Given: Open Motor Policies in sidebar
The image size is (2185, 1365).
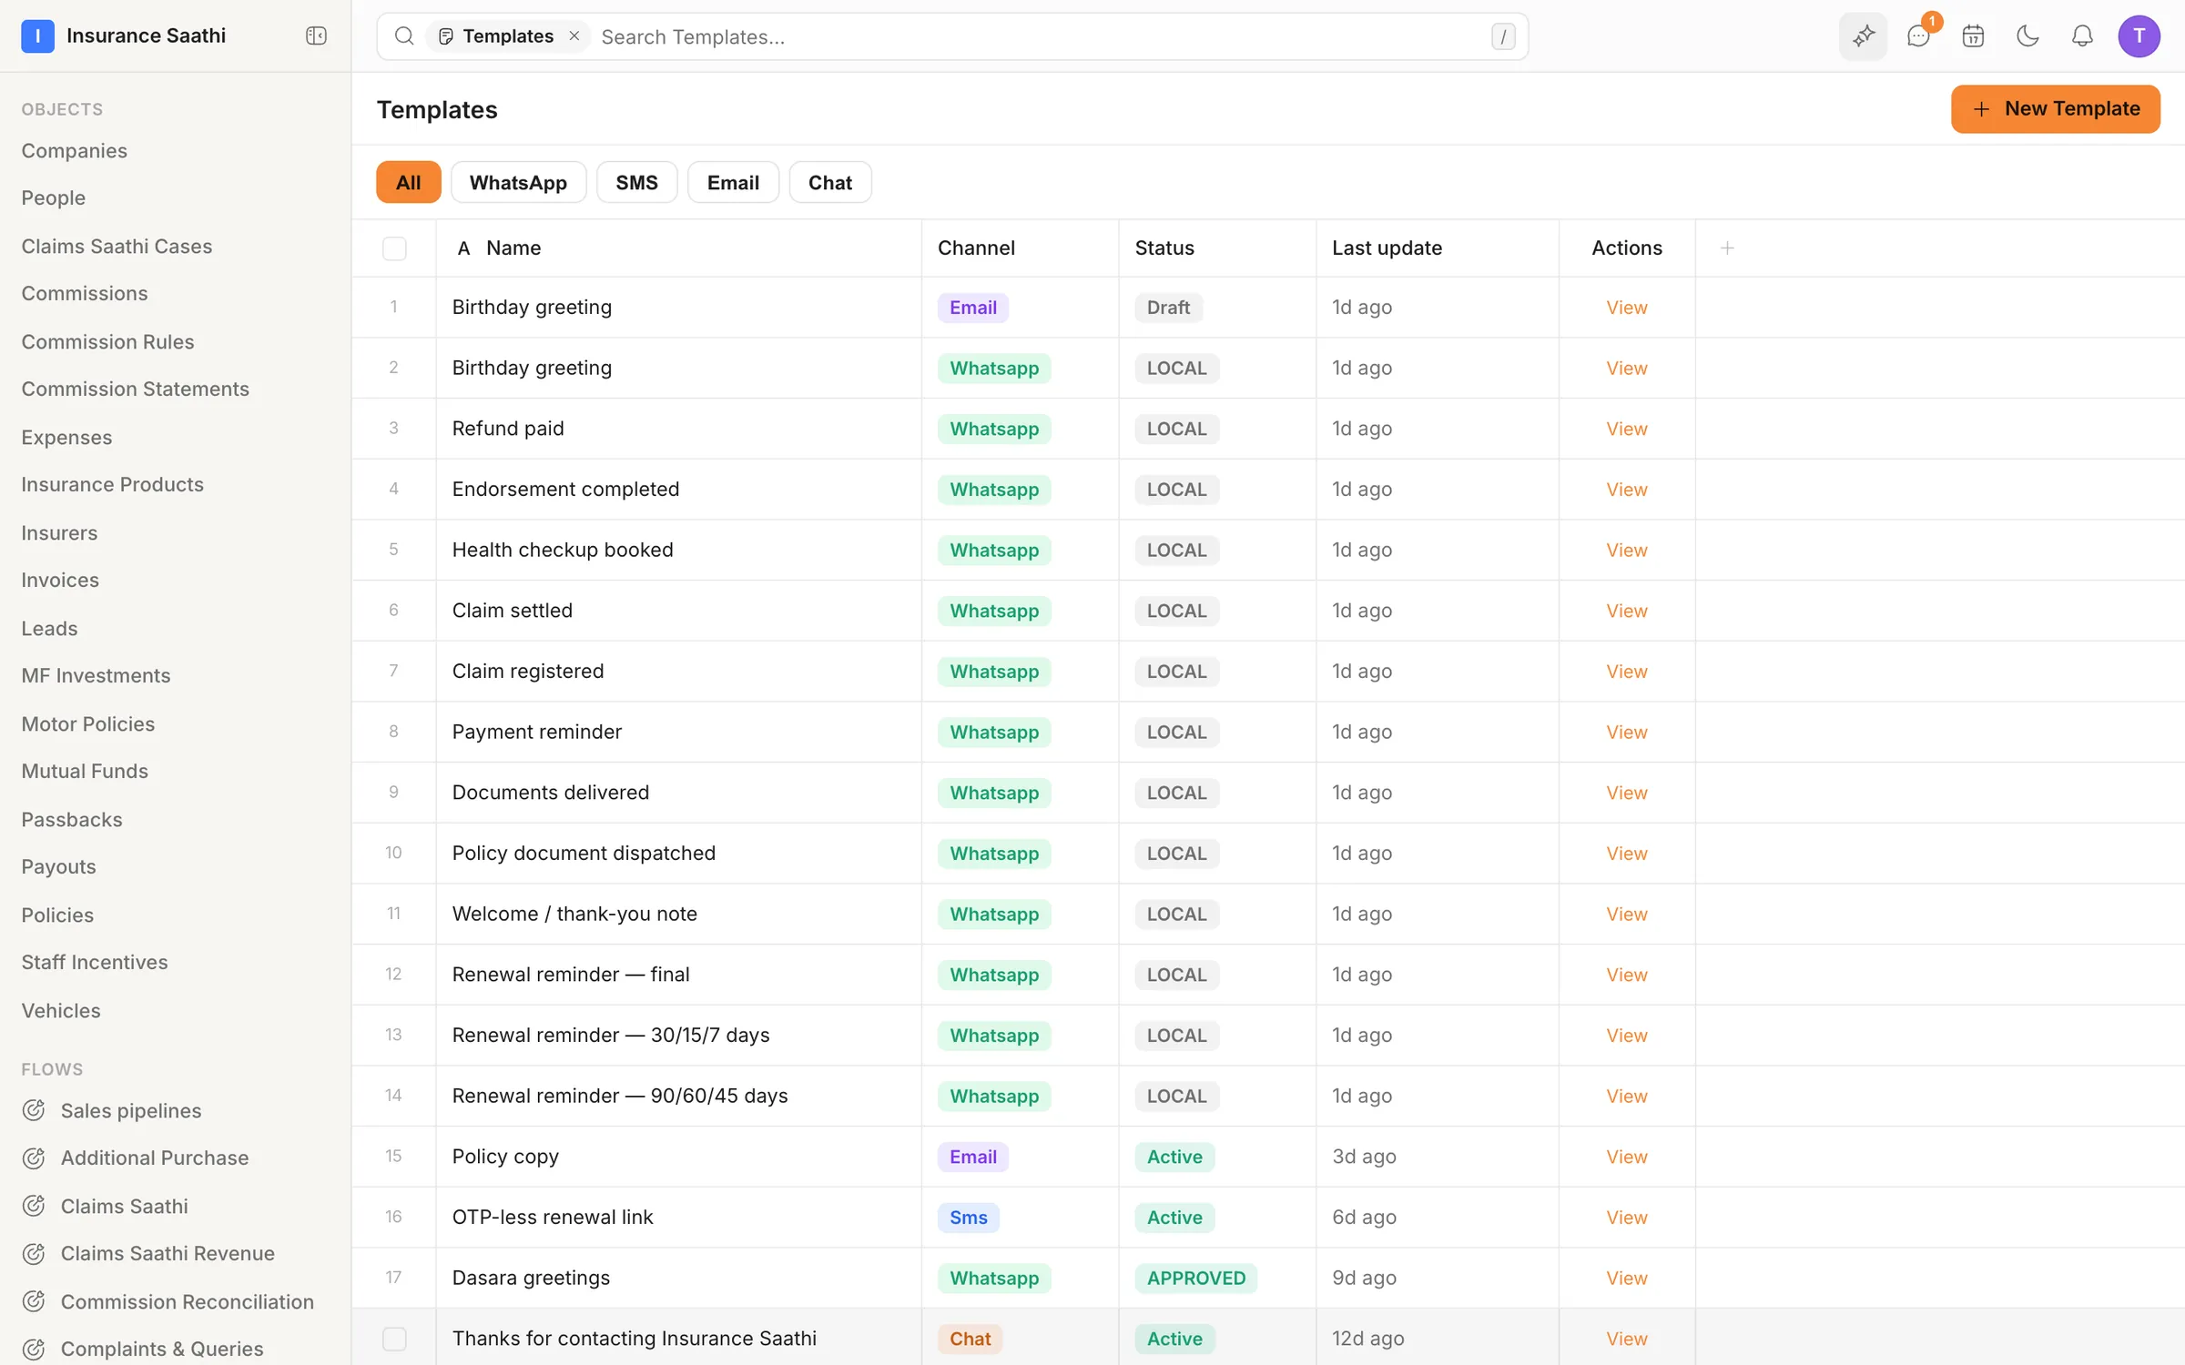Looking at the screenshot, I should click(x=87, y=723).
